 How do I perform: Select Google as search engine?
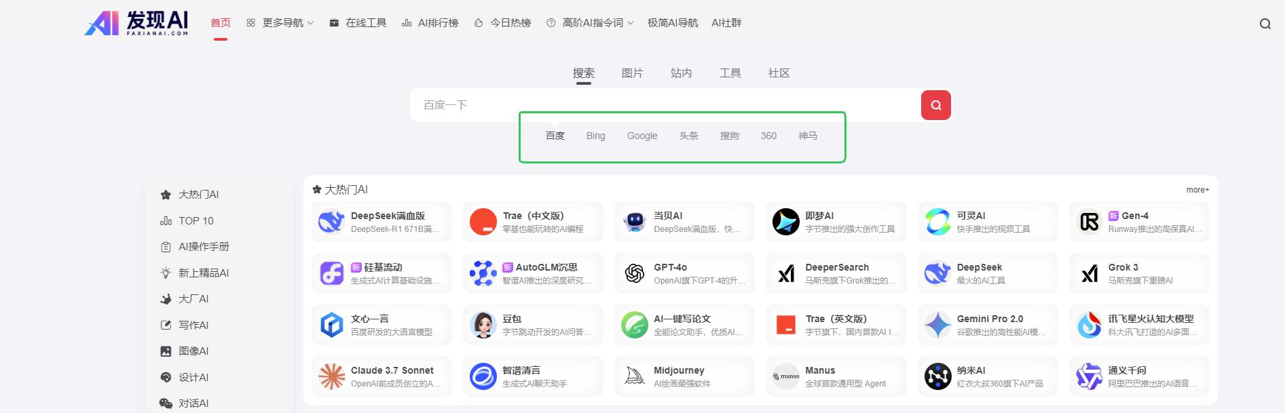pos(642,136)
